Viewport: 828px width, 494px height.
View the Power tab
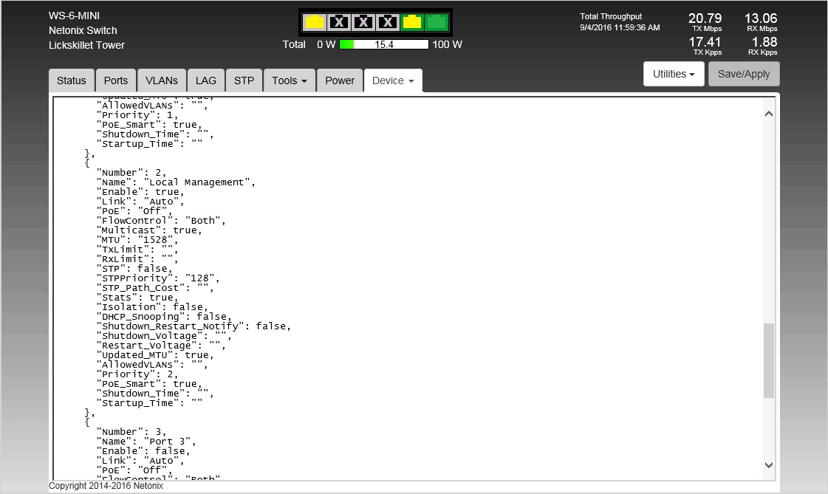click(x=340, y=80)
